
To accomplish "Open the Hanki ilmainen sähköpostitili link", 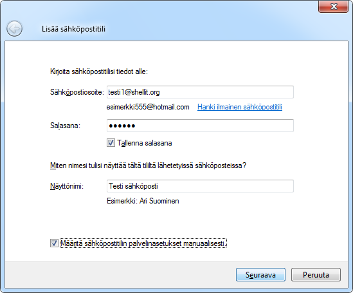I will [x=240, y=107].
